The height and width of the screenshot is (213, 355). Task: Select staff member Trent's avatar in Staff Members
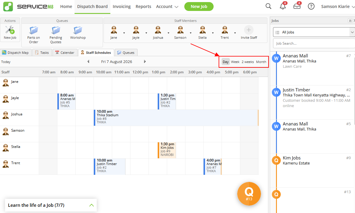pos(225,30)
